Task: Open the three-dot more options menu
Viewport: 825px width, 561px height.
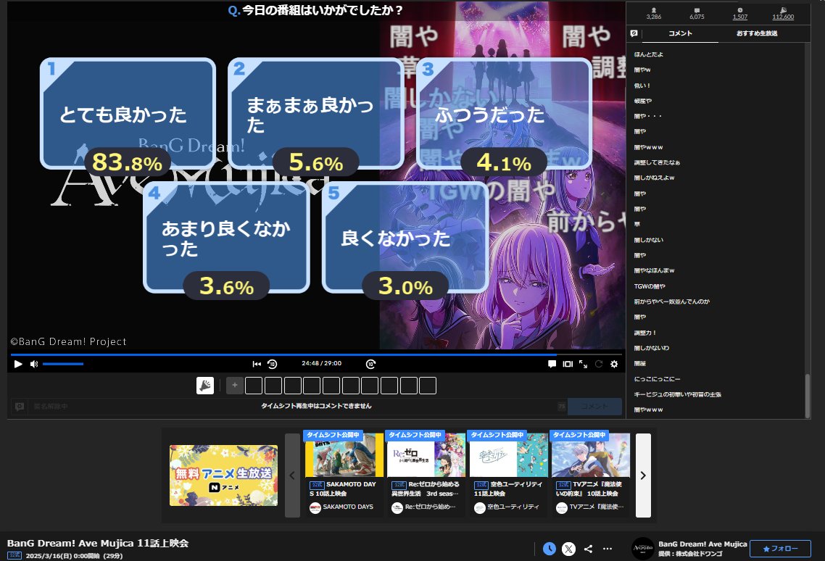Action: click(x=608, y=549)
